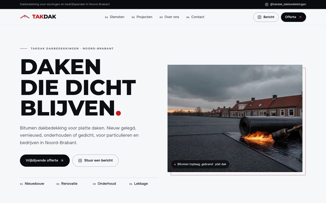Go to the Projecten section
The image size is (326, 203).
[x=142, y=17]
